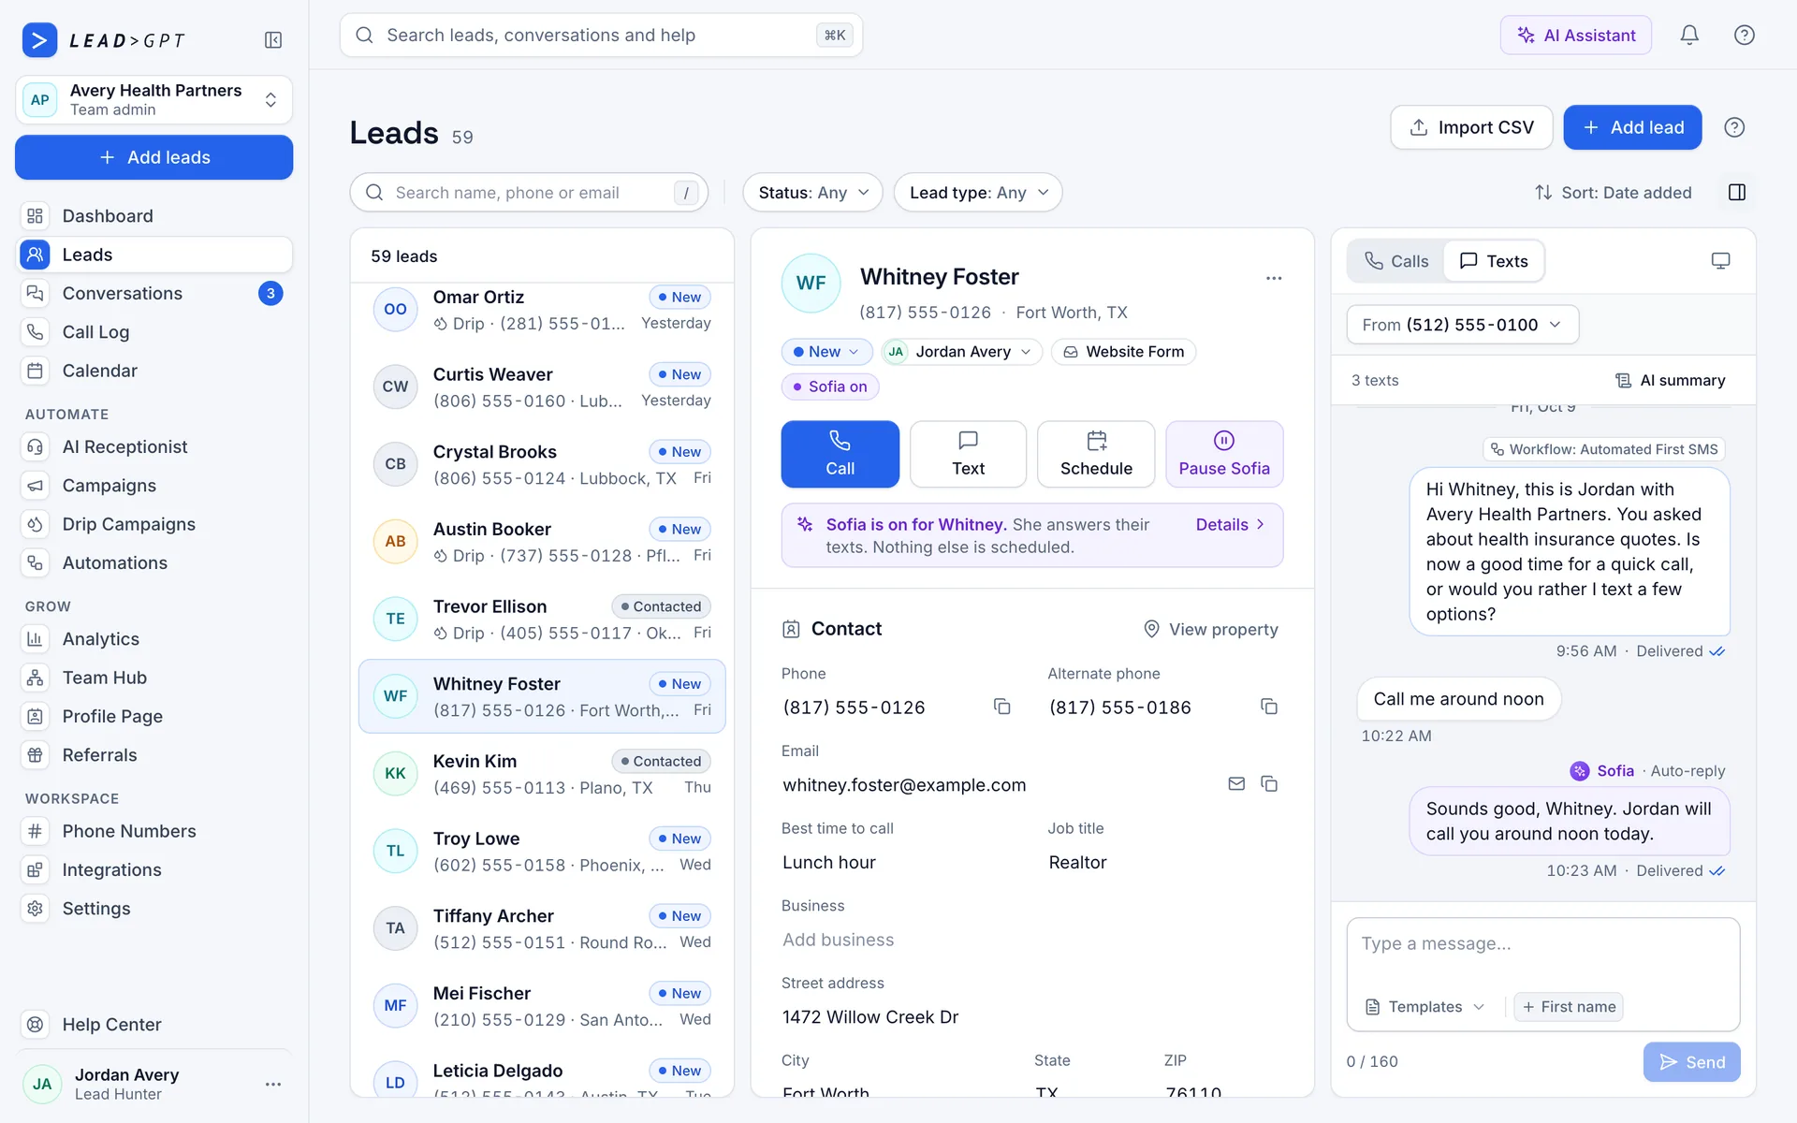Screen dimensions: 1797x1123
Task: Schedule with Whitney Foster
Action: pyautogui.click(x=1096, y=454)
